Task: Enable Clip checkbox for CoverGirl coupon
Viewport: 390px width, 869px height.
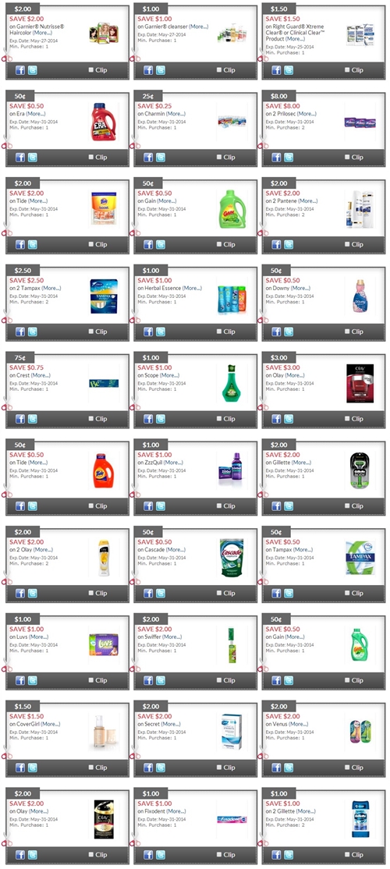Action: (90, 767)
